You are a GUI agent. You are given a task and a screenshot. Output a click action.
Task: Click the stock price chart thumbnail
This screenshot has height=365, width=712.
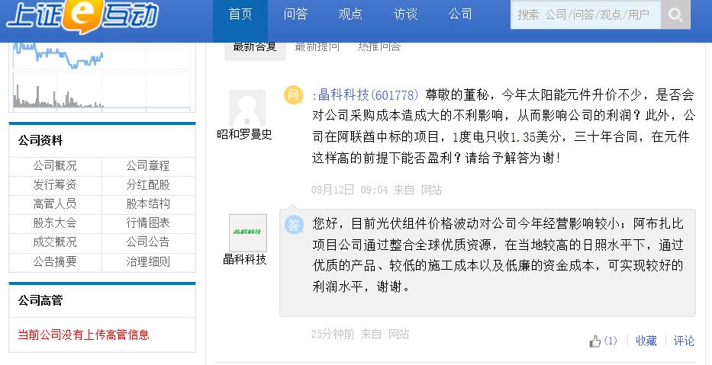coord(101,76)
